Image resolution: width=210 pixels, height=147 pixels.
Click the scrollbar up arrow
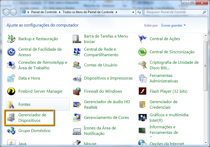206,35
